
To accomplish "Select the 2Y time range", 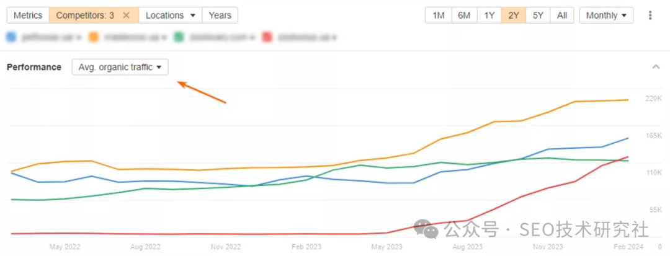I will click(514, 15).
